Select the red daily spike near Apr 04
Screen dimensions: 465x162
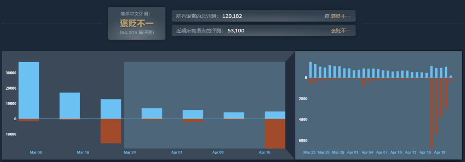pos(363,82)
